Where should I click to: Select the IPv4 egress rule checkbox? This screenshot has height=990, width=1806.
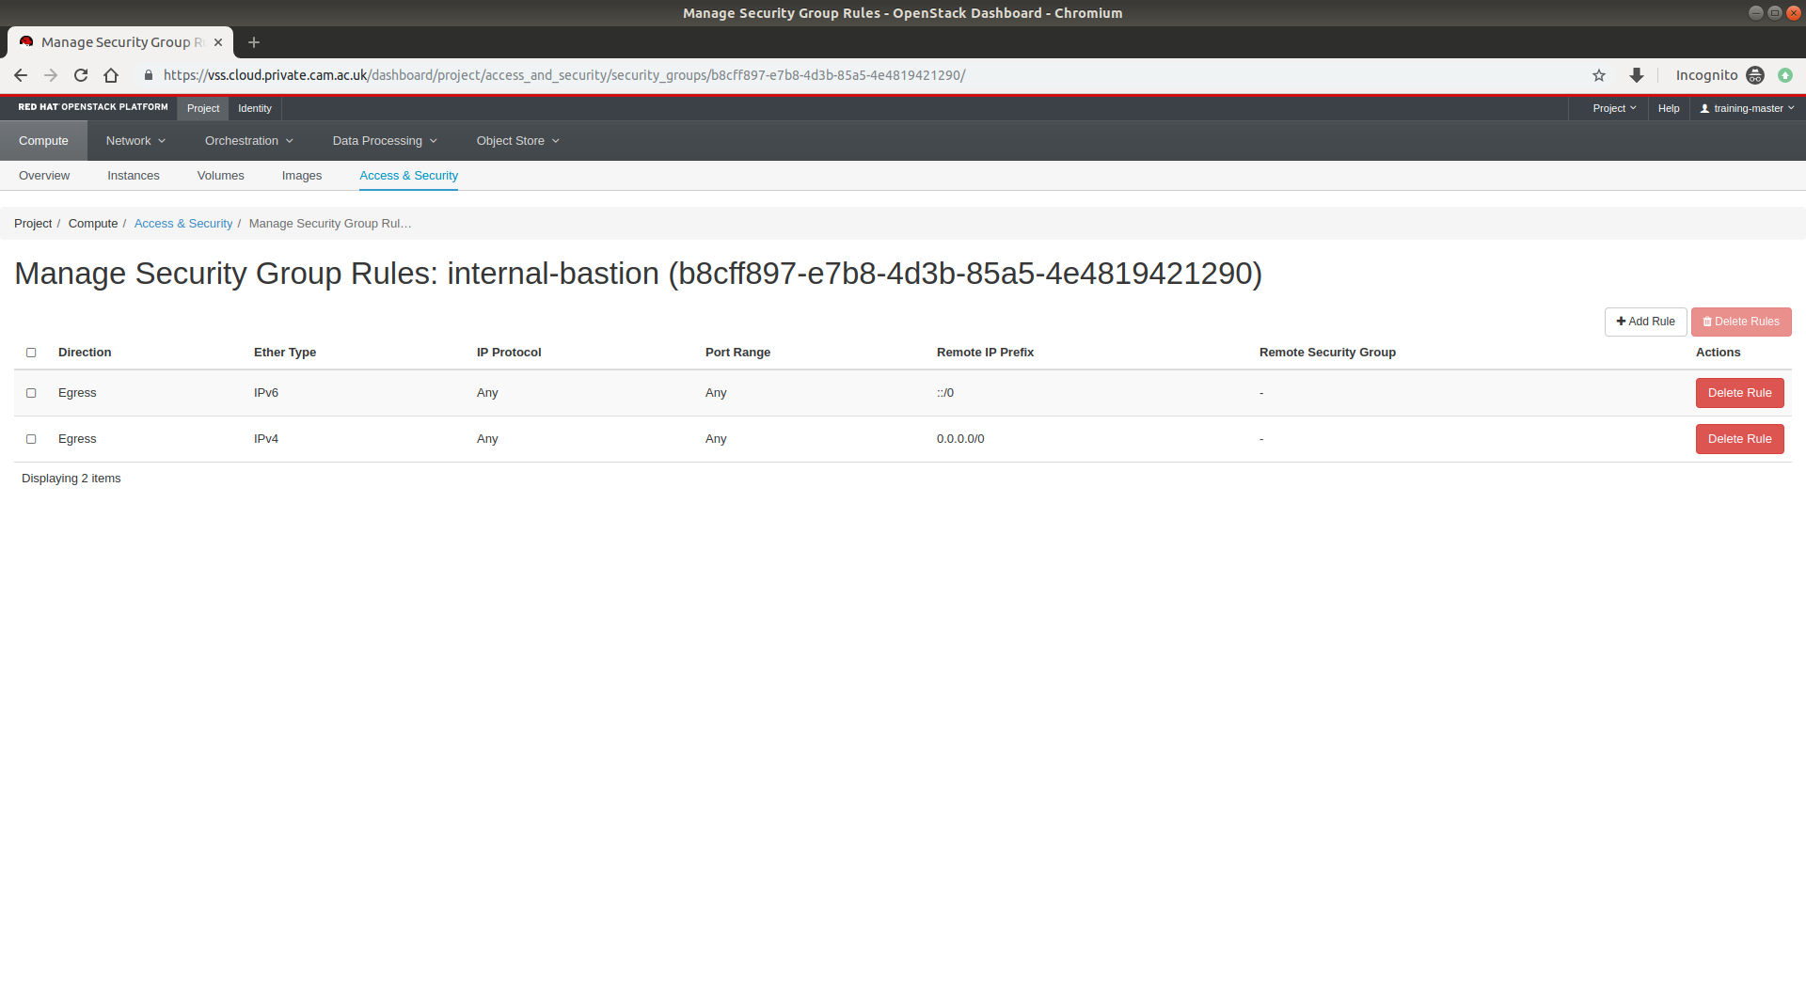click(x=31, y=439)
